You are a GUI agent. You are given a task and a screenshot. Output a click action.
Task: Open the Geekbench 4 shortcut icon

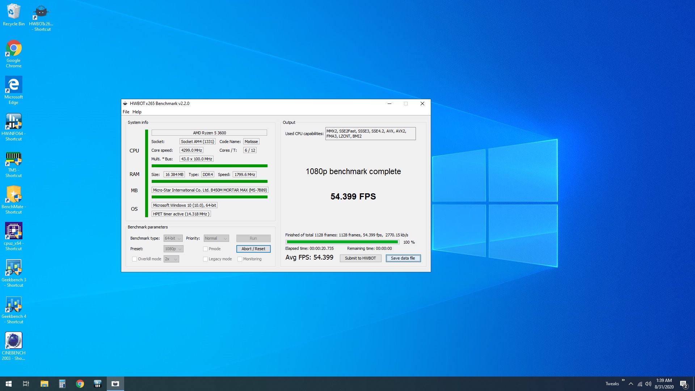[x=14, y=310]
